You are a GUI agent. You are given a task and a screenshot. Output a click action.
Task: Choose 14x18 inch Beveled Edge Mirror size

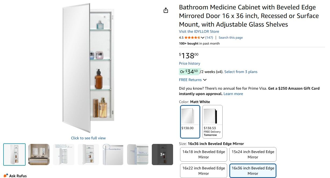click(203, 154)
